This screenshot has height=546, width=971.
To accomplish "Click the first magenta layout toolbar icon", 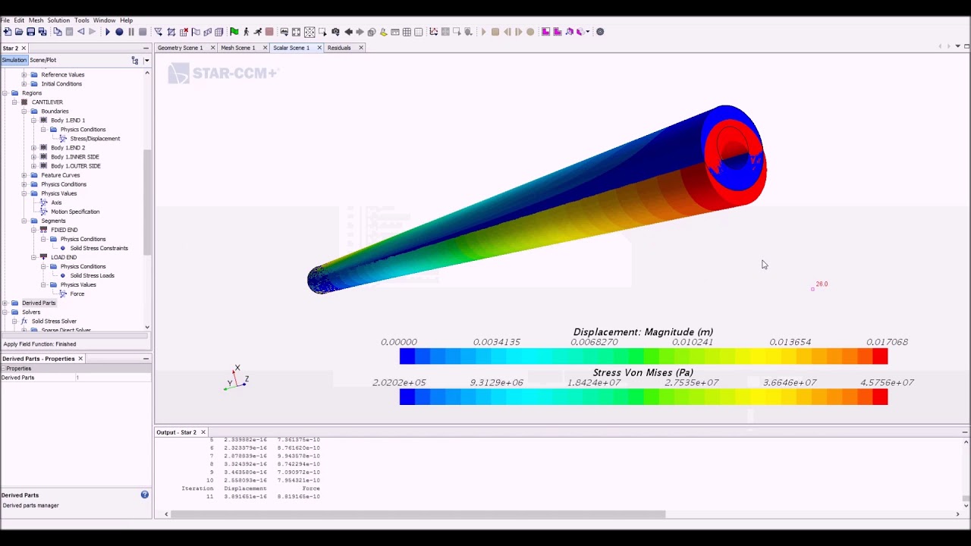I will click(546, 32).
